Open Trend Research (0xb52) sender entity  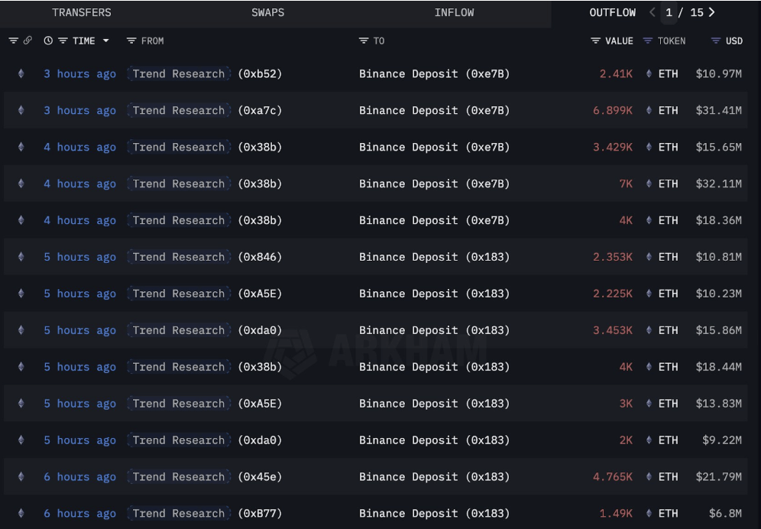coord(179,74)
